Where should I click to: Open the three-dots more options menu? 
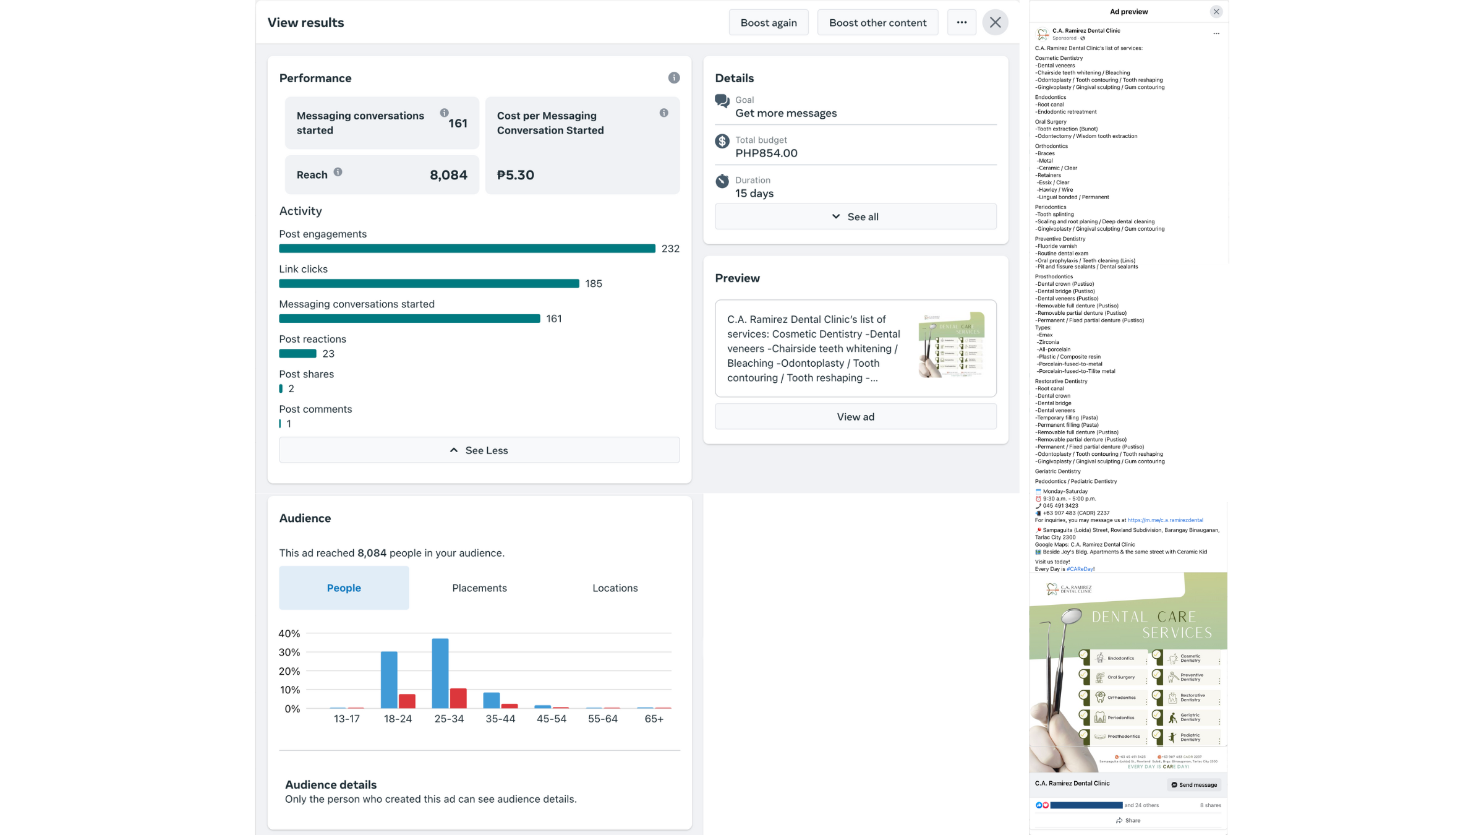[x=962, y=23]
